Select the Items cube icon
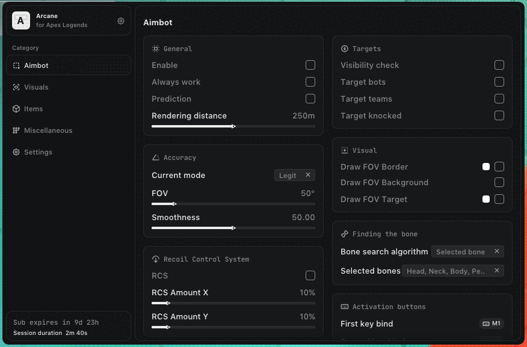 tap(16, 109)
